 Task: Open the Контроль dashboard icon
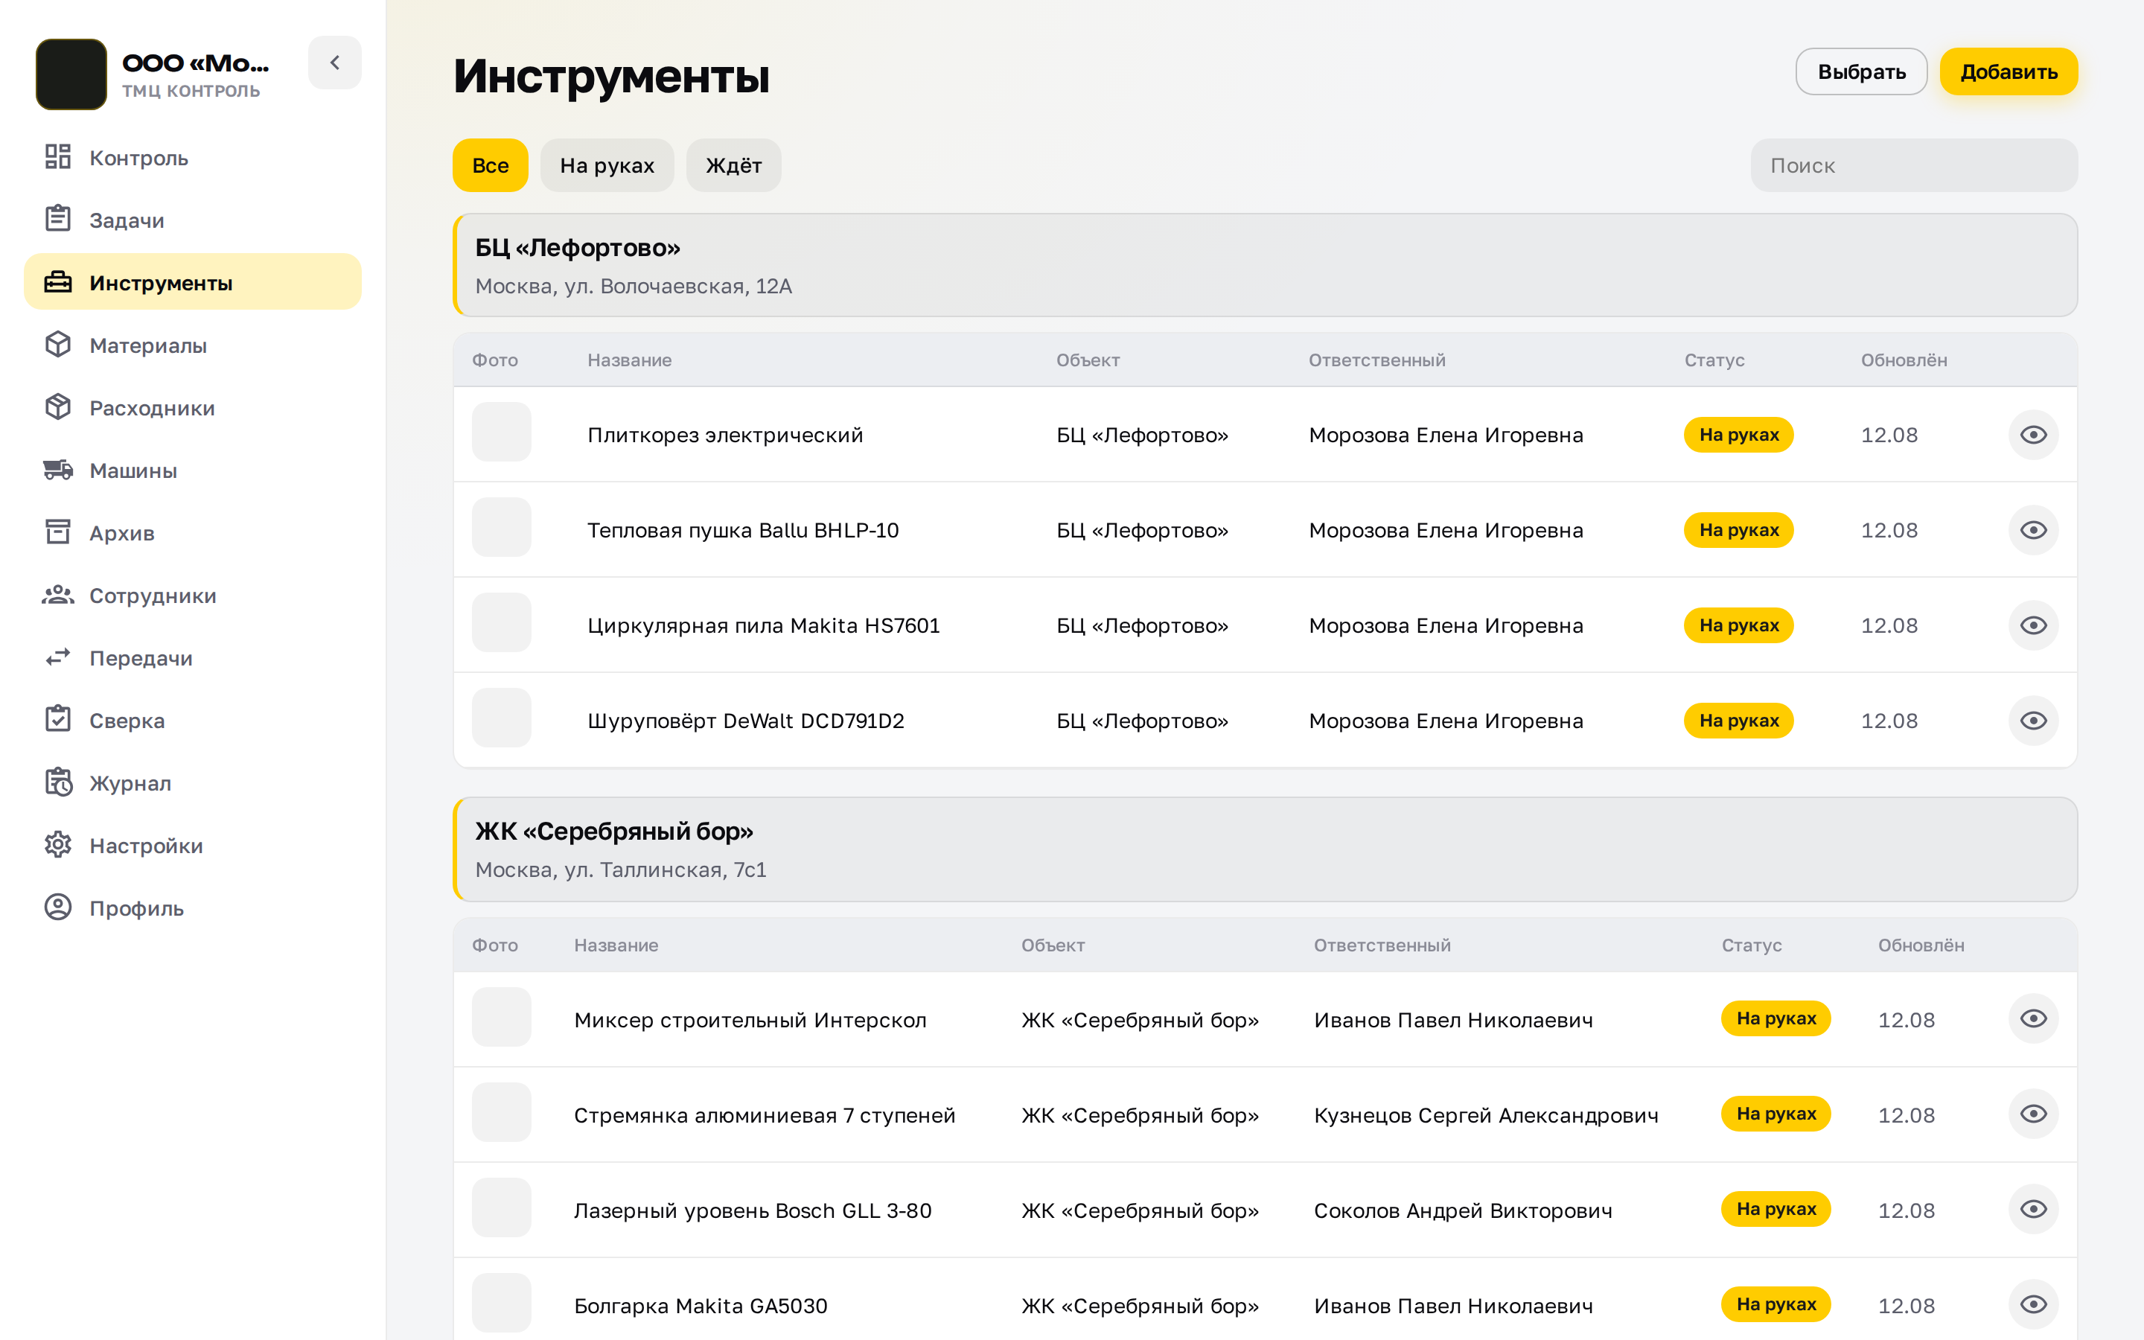(x=57, y=158)
